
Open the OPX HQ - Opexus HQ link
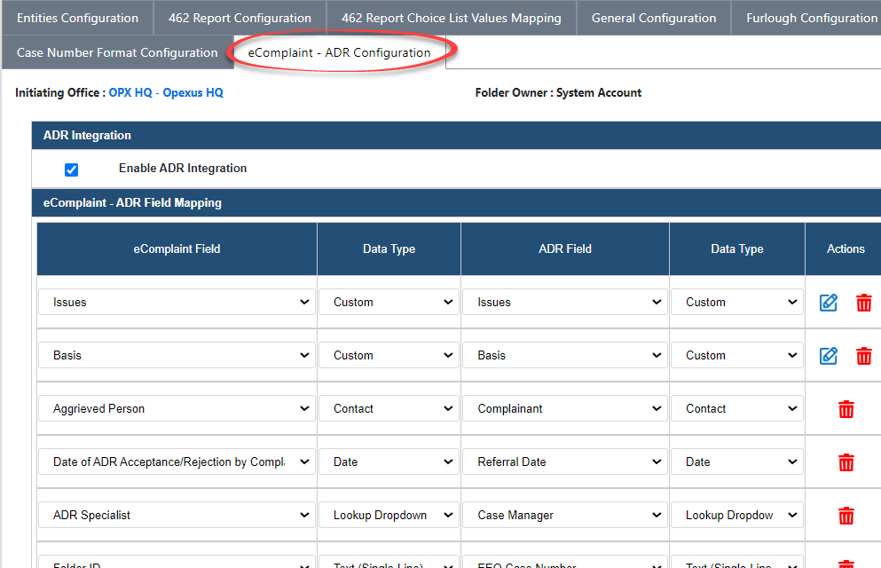click(x=166, y=92)
